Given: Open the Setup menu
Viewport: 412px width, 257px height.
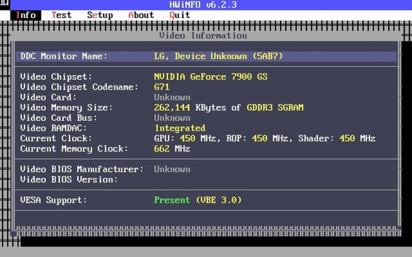Looking at the screenshot, I should pos(100,15).
